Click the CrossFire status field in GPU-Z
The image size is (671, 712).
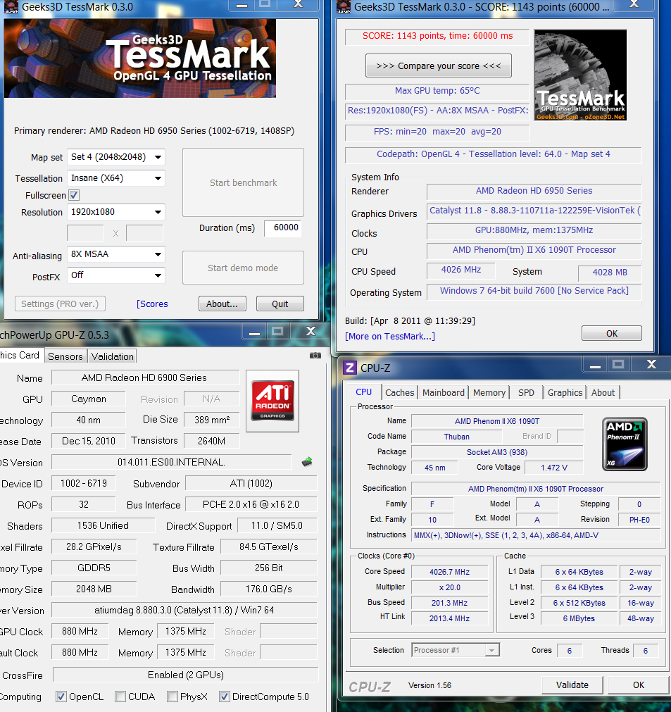tap(186, 675)
